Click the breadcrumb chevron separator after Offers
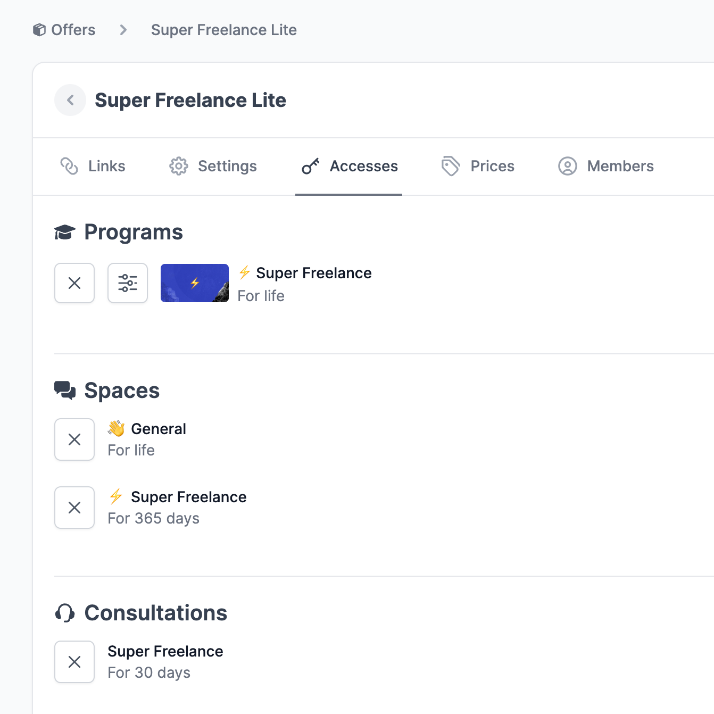Viewport: 714px width, 714px height. click(123, 30)
